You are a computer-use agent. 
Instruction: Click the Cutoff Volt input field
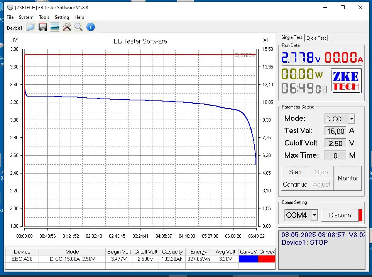(335, 144)
